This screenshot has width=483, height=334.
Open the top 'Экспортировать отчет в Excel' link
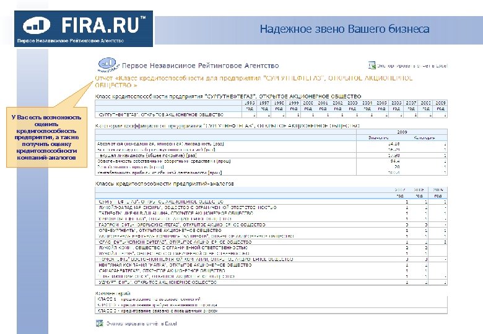tap(412, 66)
